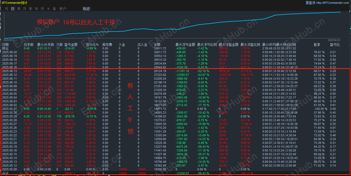This screenshot has width=351, height=176.
Task: Click the 最小|大手数 column header
Action: [x=46, y=45]
